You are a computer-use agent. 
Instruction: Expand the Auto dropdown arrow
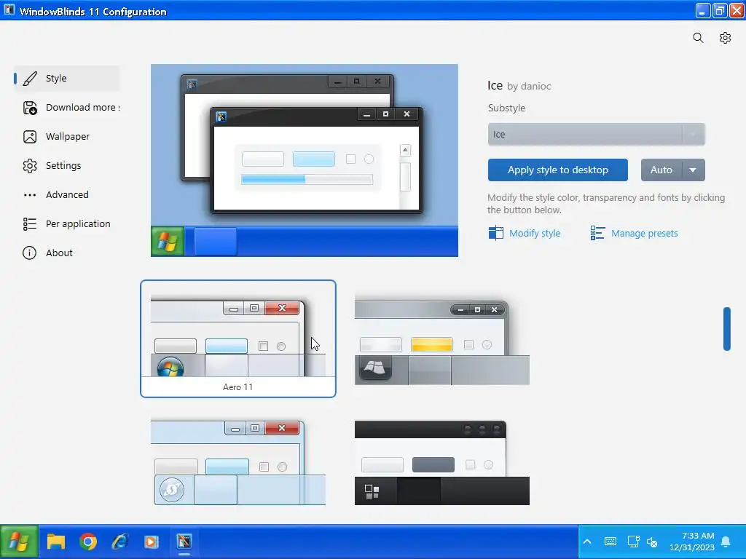click(x=694, y=170)
